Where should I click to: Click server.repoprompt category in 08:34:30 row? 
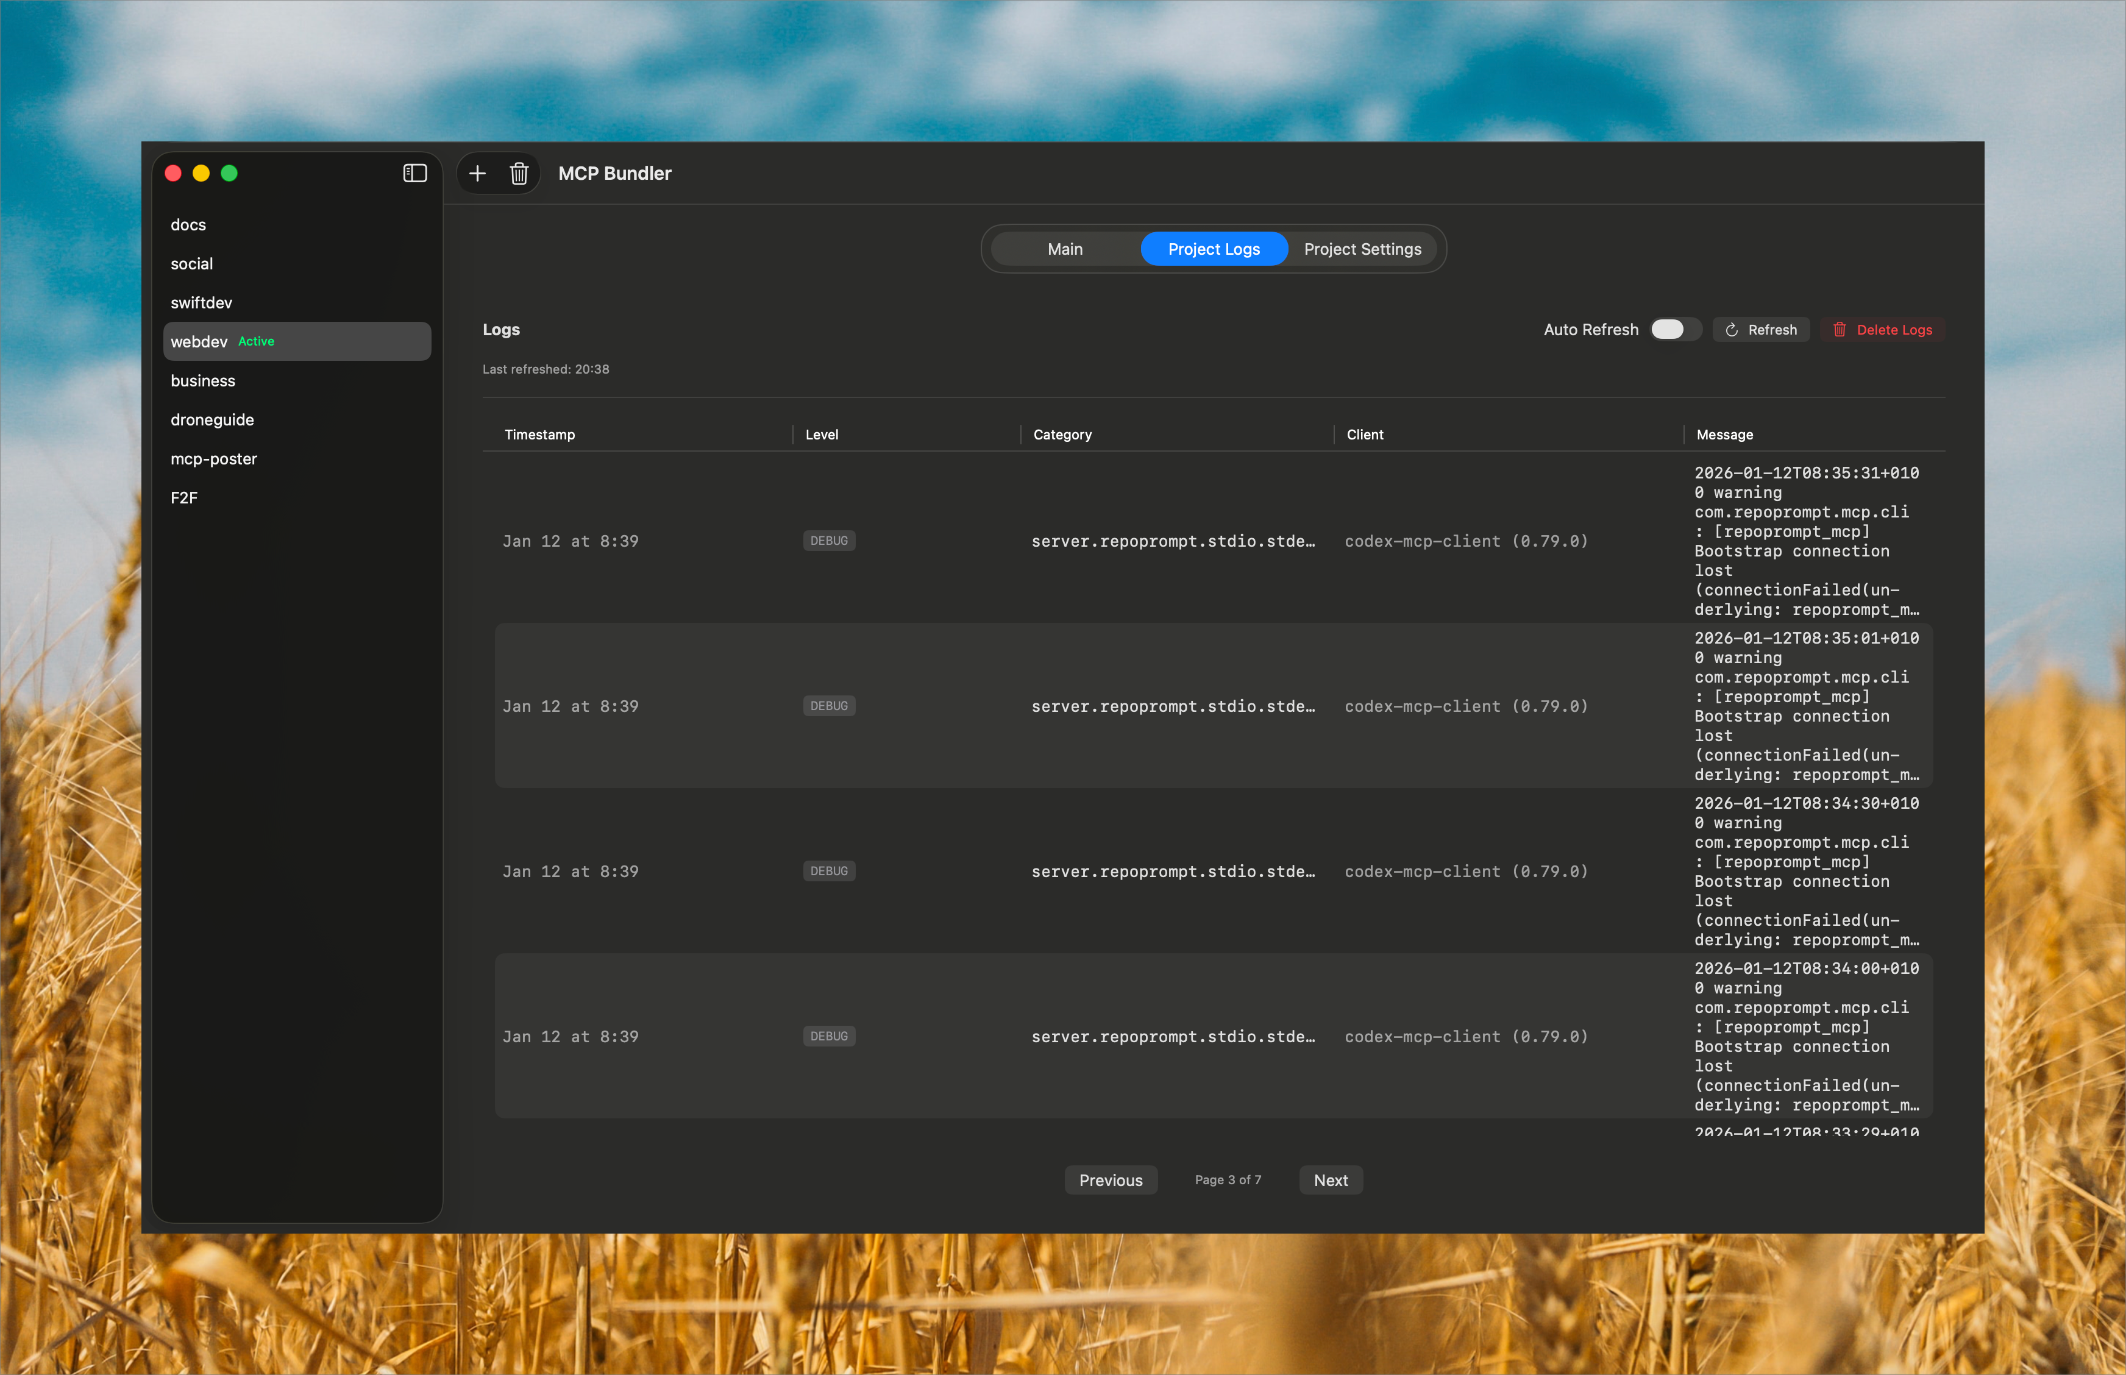tap(1172, 872)
